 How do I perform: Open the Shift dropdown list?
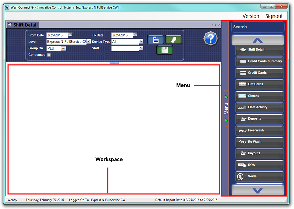[x=141, y=48]
